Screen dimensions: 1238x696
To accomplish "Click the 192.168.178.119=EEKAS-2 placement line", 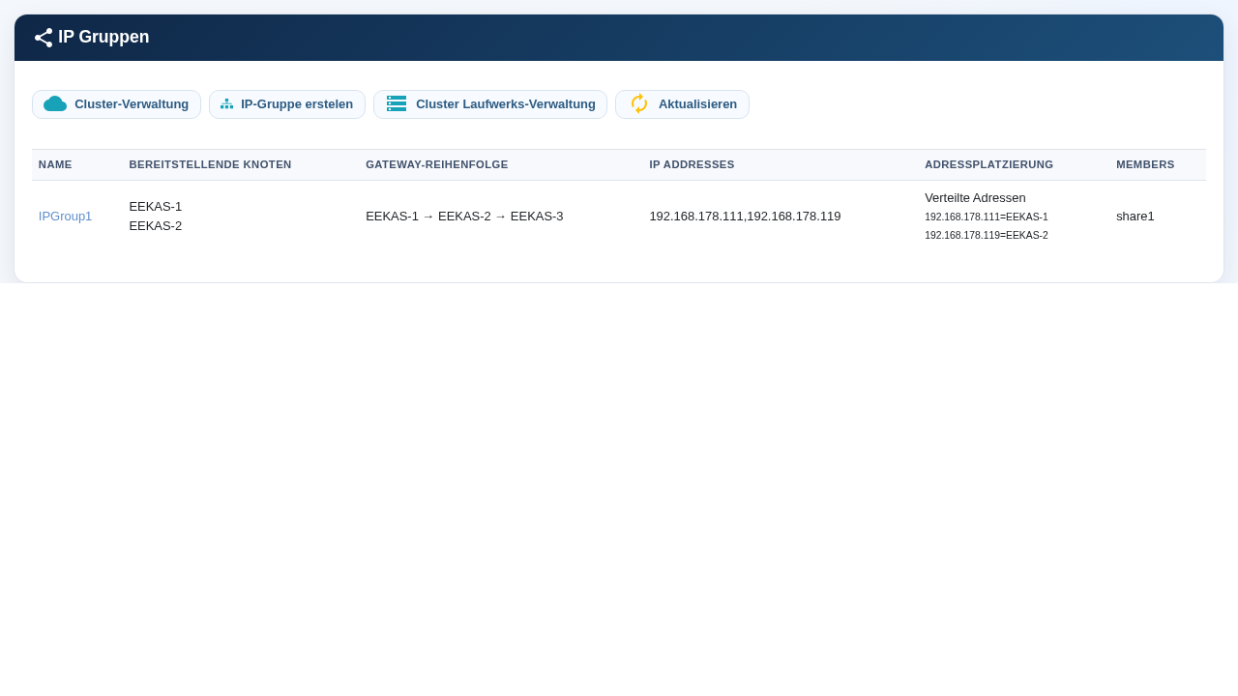I will pyautogui.click(x=987, y=236).
